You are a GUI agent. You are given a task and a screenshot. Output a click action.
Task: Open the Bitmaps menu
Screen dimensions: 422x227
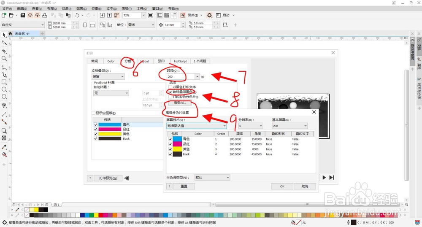[96, 8]
